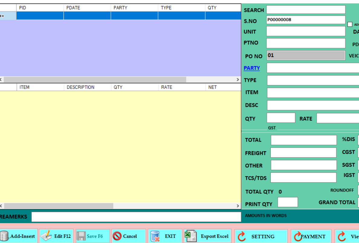Image resolution: width=359 pixels, height=243 pixels.
Task: Click the Add-Insert database icon
Action: tap(4, 236)
